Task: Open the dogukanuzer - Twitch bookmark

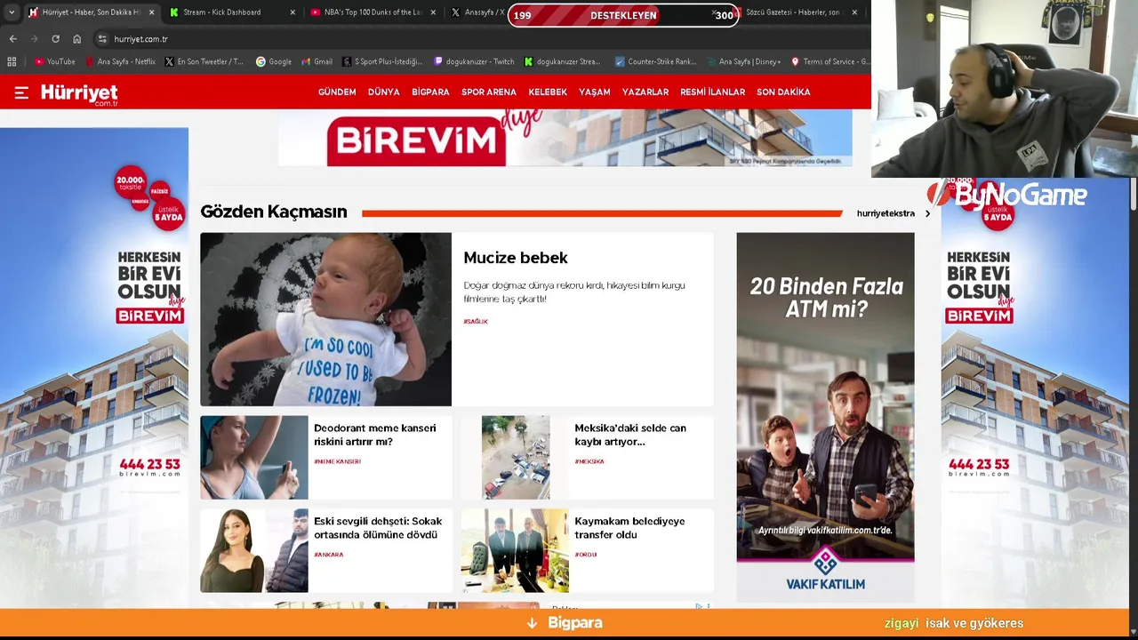Action: coord(474,61)
